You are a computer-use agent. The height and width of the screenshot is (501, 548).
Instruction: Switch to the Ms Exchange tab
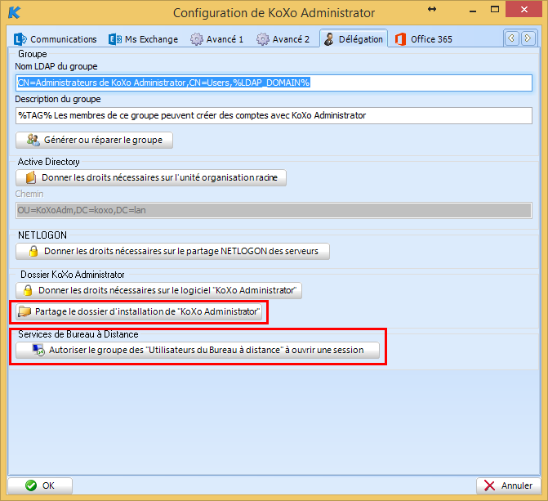(x=143, y=39)
